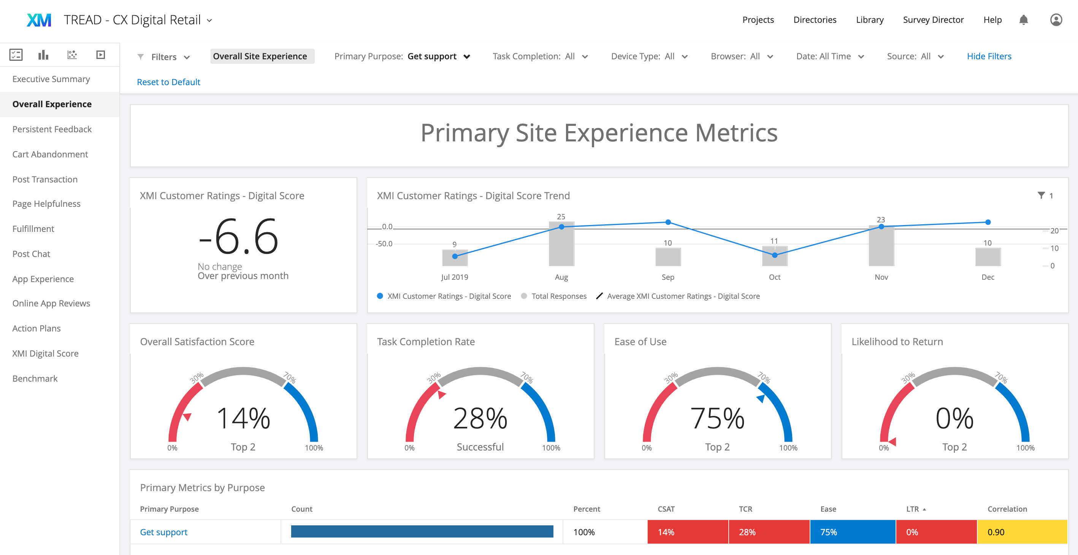Click Hide Filters link
This screenshot has height=555, width=1078.
[x=988, y=56]
